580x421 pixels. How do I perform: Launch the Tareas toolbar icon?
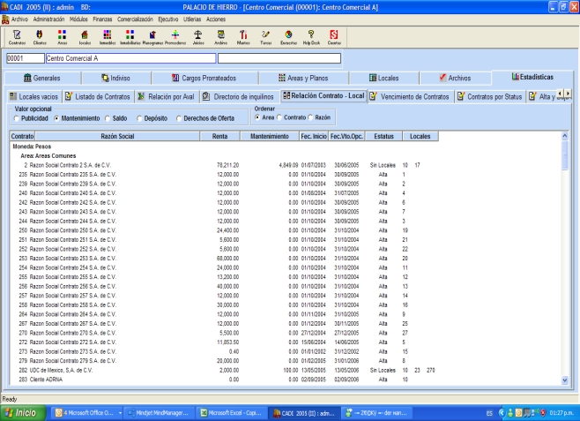[x=265, y=35]
